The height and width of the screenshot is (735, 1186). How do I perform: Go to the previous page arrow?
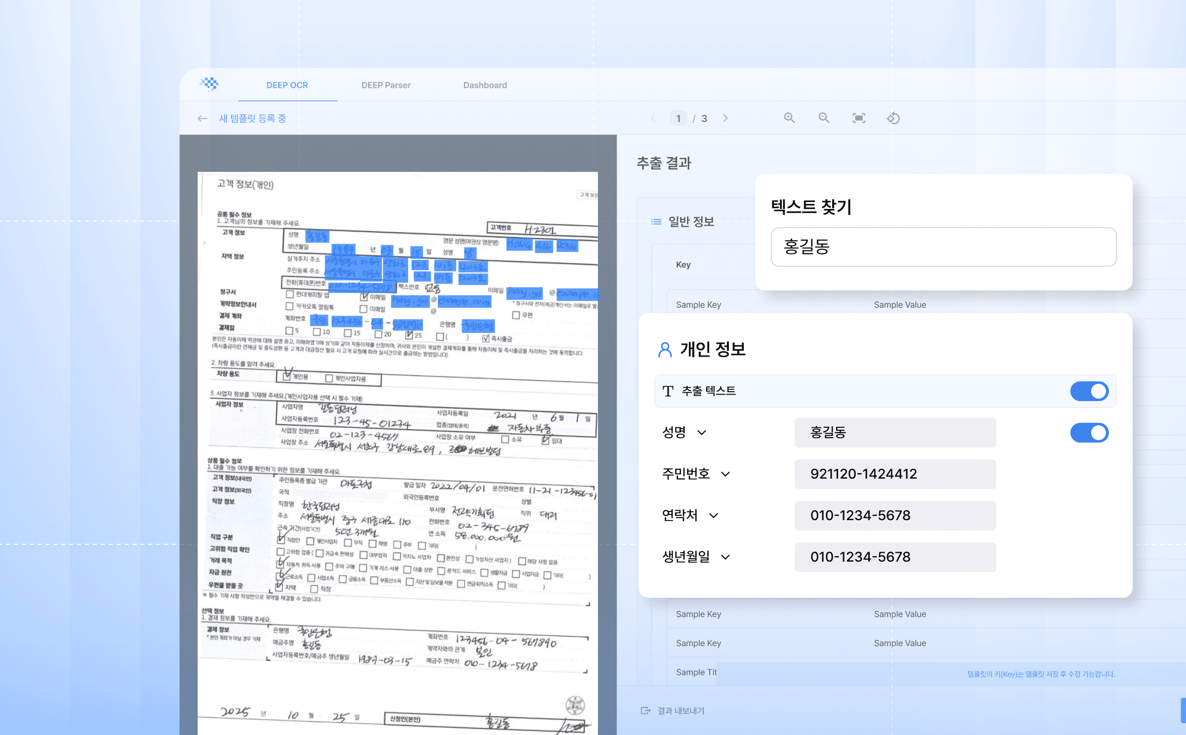pyautogui.click(x=653, y=118)
